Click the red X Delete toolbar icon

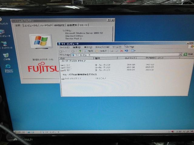coord(122,51)
